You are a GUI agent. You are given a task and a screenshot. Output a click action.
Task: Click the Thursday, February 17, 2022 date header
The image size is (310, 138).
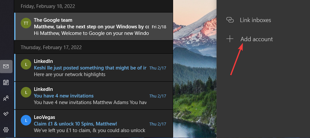click(51, 47)
